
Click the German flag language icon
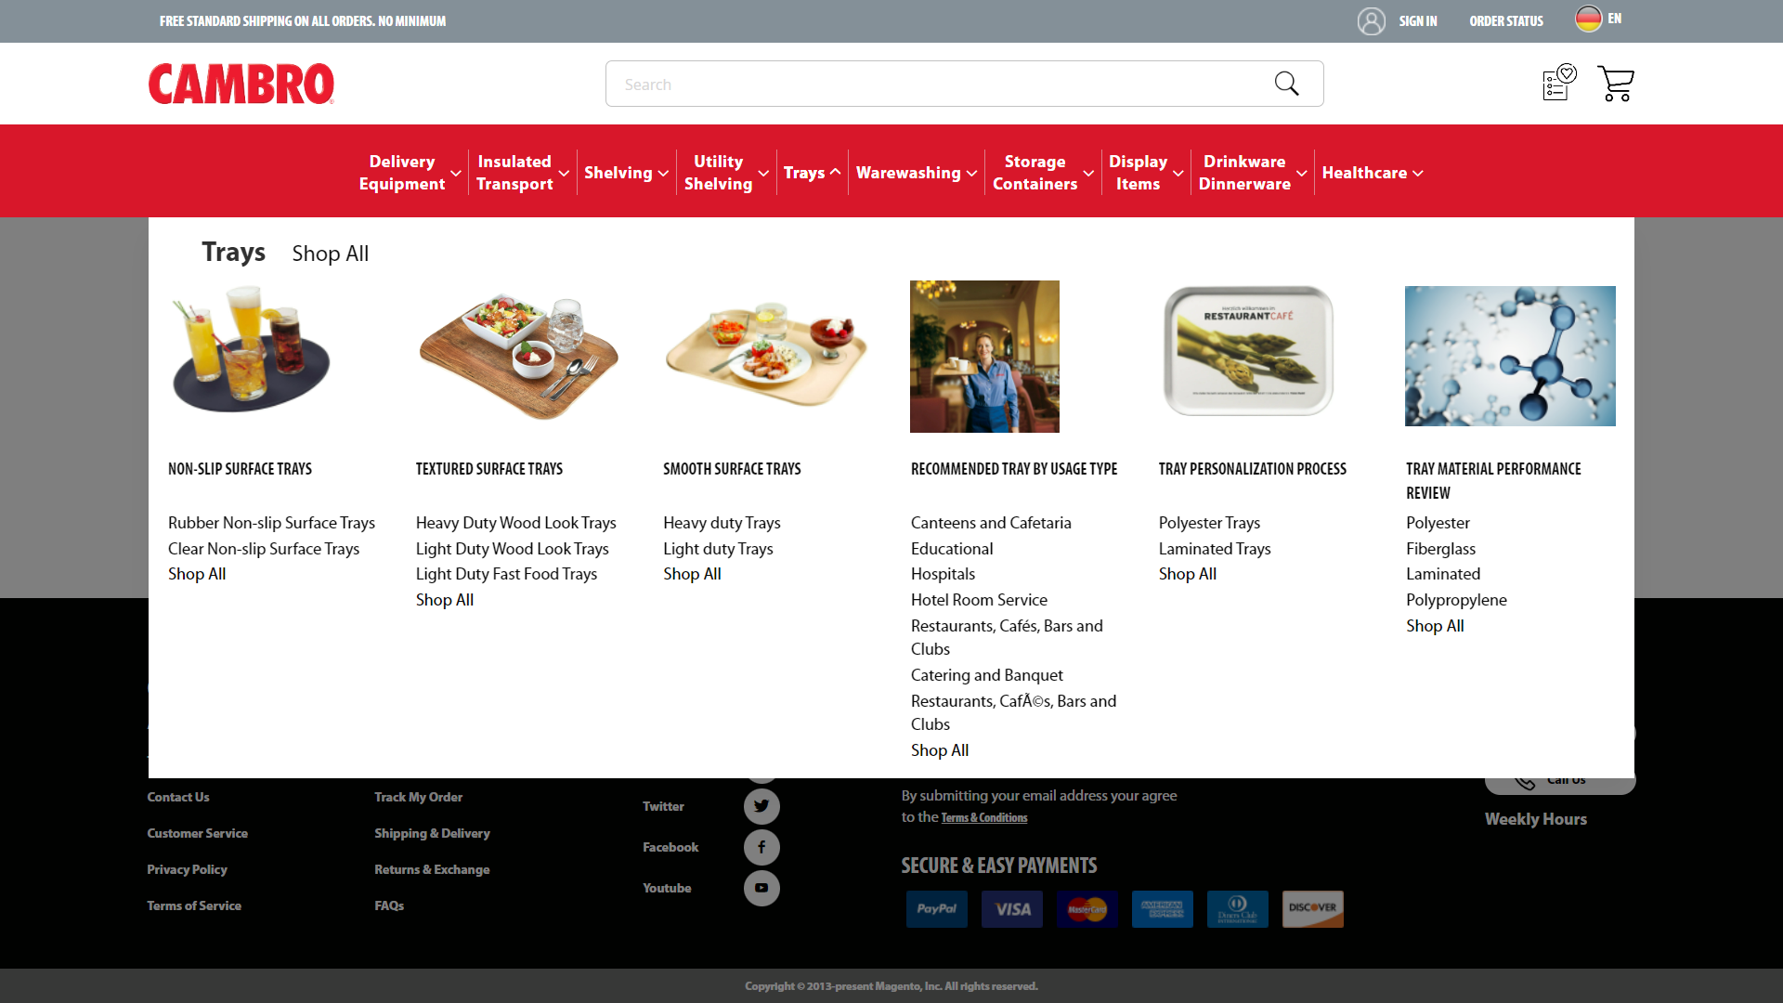1588,19
